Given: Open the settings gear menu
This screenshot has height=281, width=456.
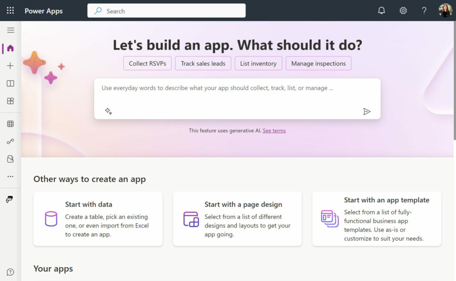Looking at the screenshot, I should tap(403, 11).
